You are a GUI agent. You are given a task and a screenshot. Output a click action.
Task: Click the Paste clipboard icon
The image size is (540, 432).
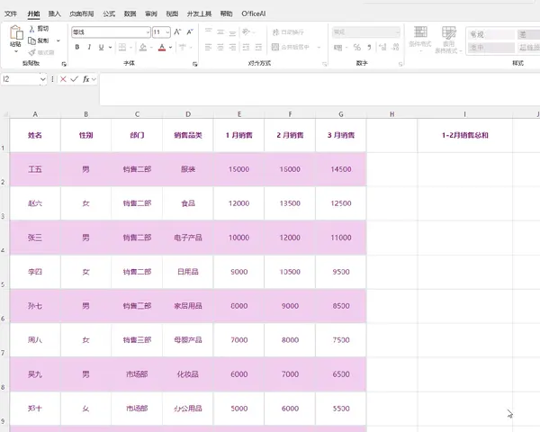(x=16, y=33)
